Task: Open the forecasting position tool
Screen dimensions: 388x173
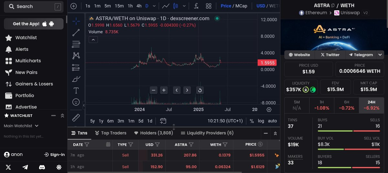Action: pyautogui.click(x=76, y=67)
